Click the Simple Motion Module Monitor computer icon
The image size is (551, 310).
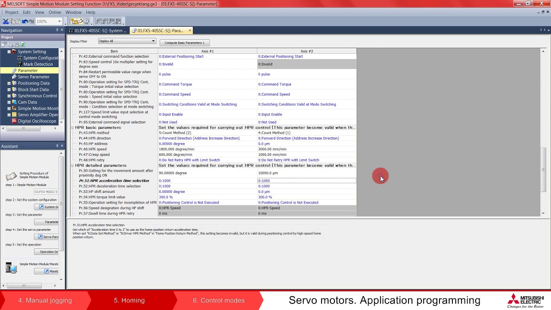[11, 267]
